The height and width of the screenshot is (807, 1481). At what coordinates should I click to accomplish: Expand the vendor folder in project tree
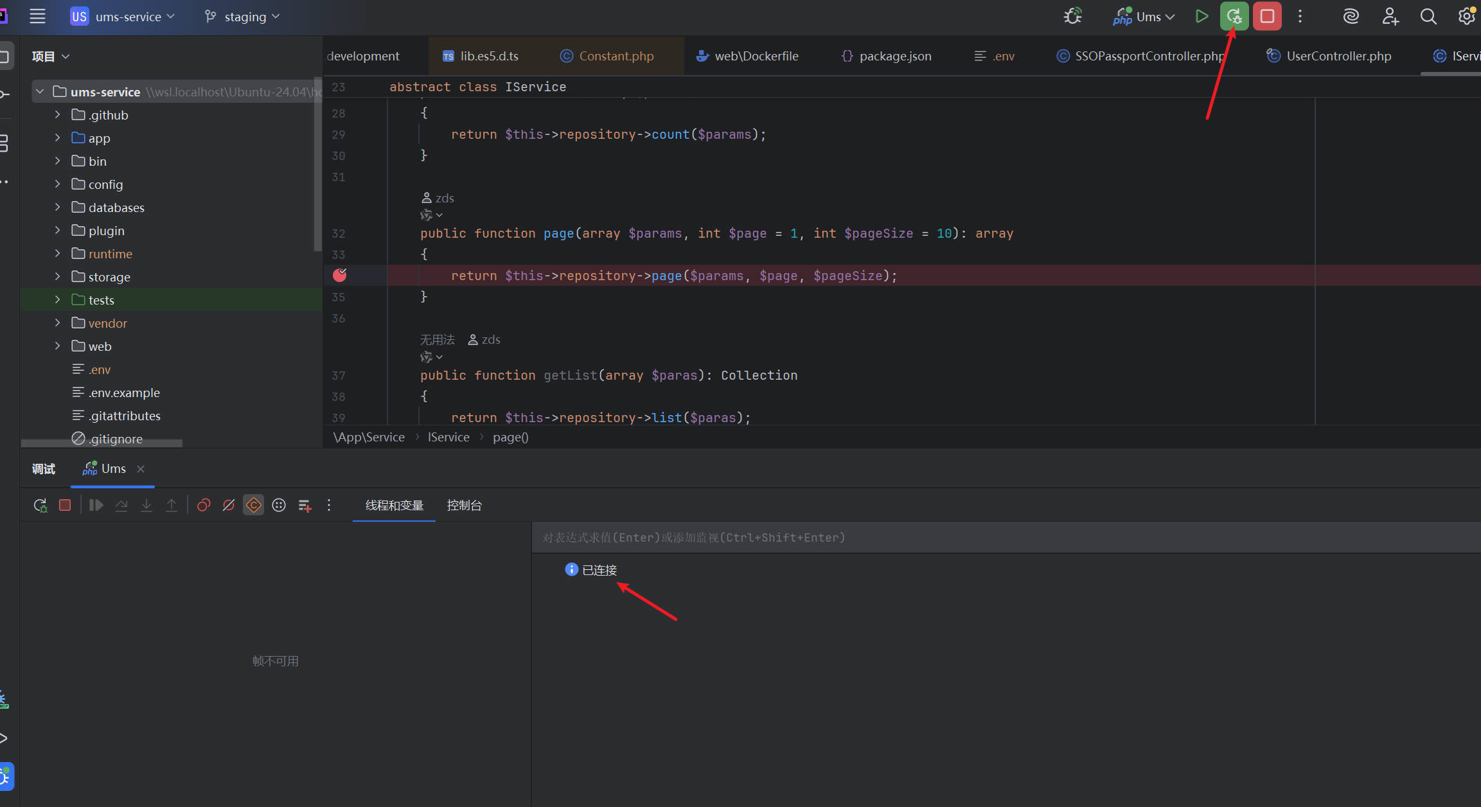[x=57, y=323]
